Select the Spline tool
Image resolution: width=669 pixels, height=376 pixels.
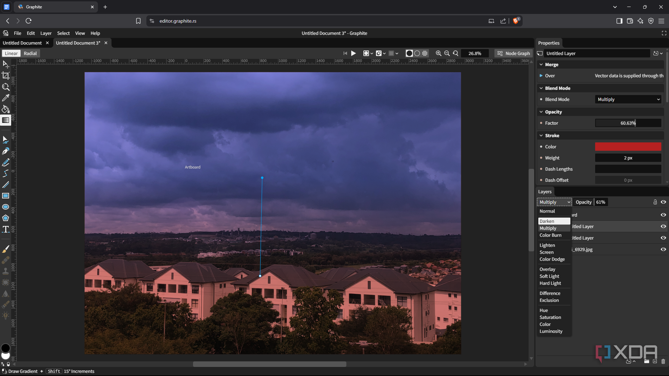coord(6,173)
